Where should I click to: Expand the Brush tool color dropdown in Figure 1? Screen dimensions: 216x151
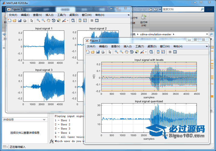pyautogui.click(x=68, y=21)
